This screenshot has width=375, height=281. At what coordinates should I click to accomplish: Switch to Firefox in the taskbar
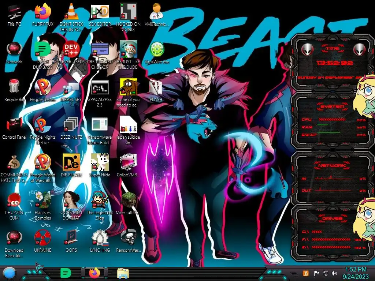94,273
